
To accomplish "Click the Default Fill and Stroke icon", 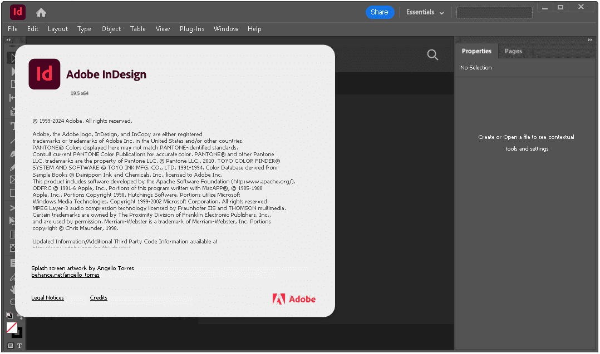I will tap(9, 315).
